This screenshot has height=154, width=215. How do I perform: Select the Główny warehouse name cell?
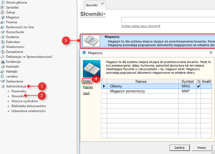[143, 86]
